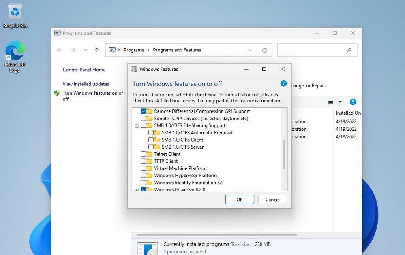The height and width of the screenshot is (255, 405).
Task: Click the programs list horizontal scrollbar
Action: point(217,235)
